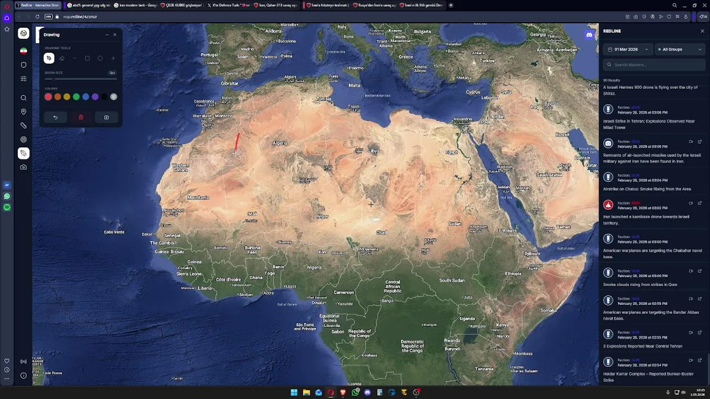Open the search tool in map sidebar
The height and width of the screenshot is (399, 710).
pos(23,98)
